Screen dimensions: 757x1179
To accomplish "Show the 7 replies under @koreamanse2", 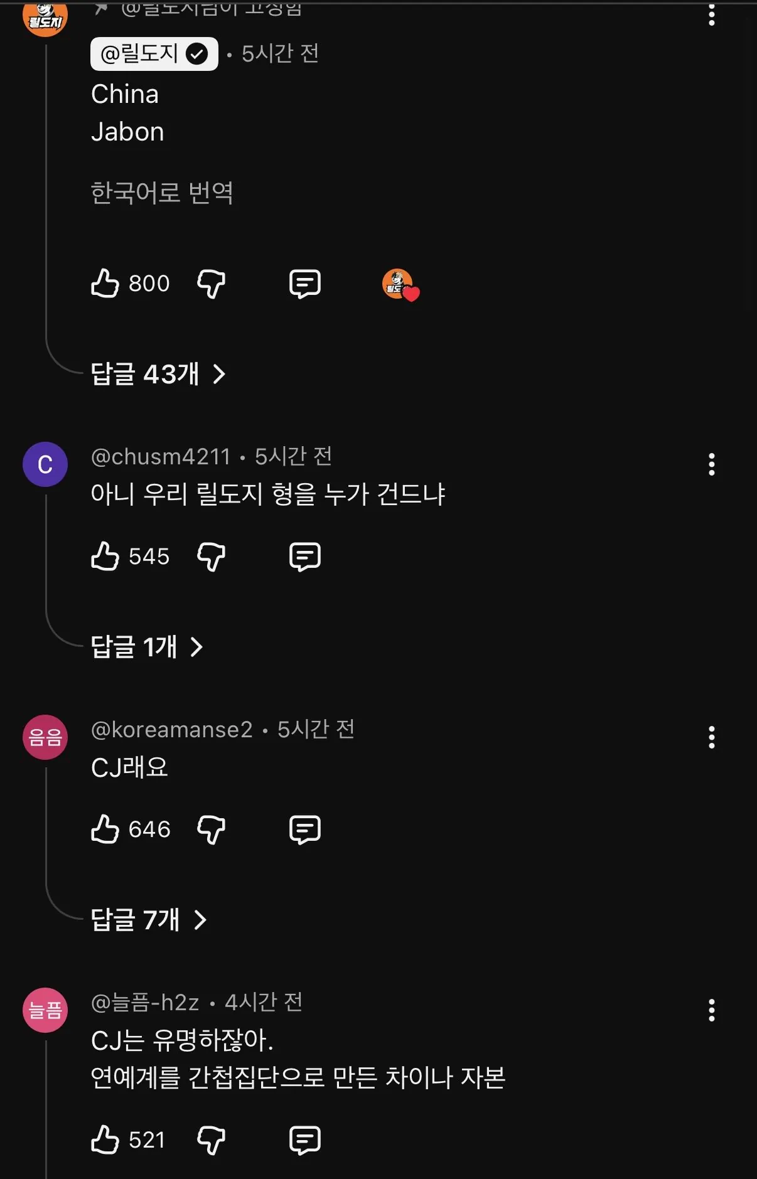I will click(x=149, y=920).
